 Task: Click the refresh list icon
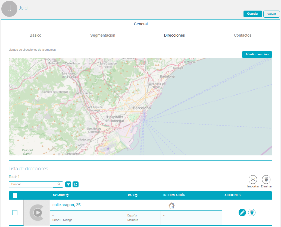coord(76,185)
